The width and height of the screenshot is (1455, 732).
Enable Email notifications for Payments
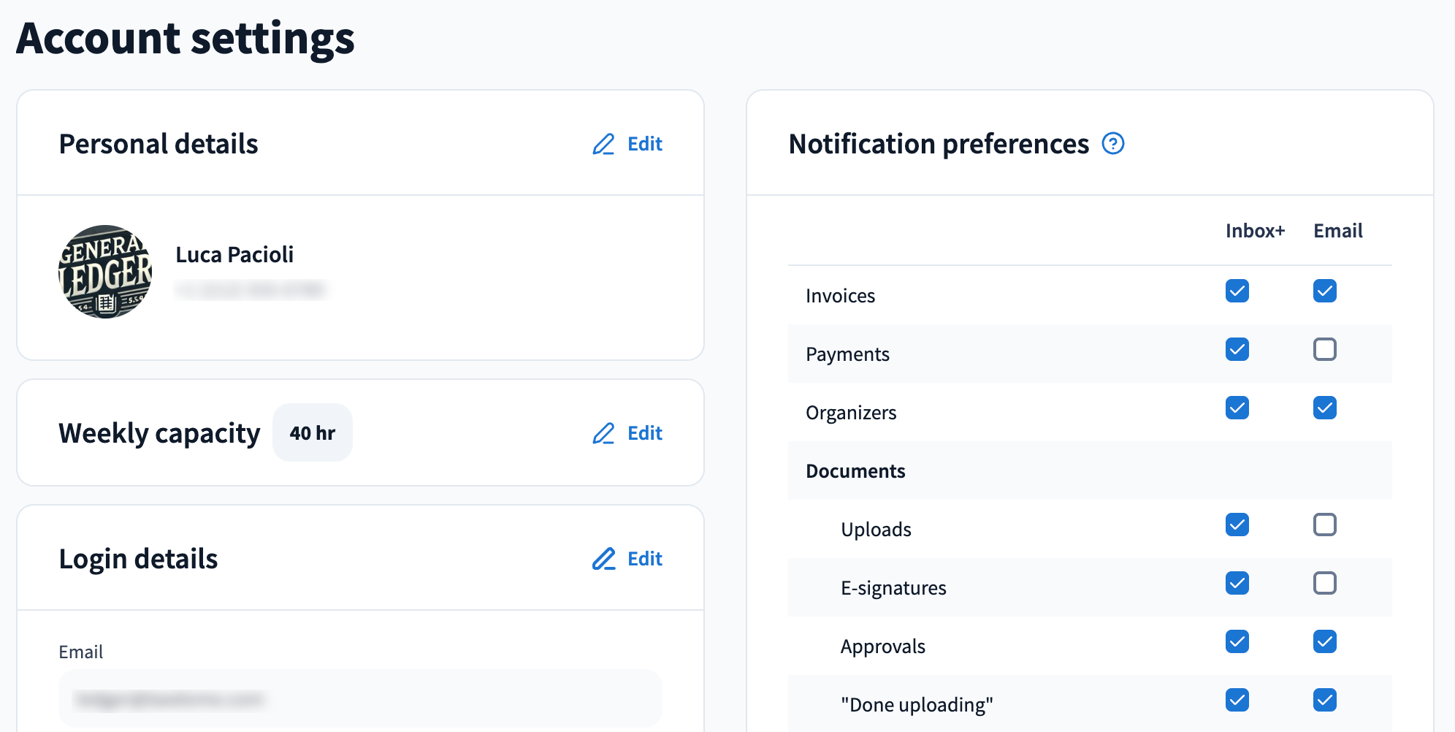coord(1324,349)
